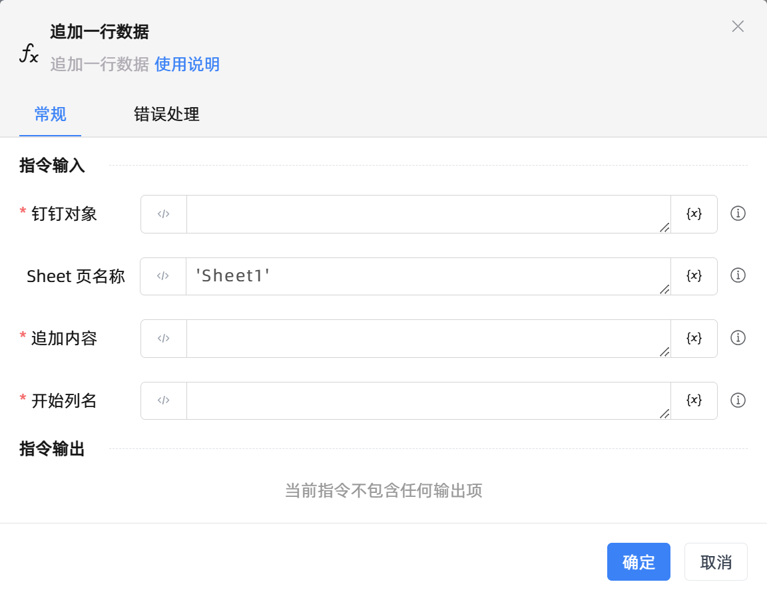Screen dimensions: 767x600
Task: Insert variable {x} into Sheet 页名称
Action: tap(694, 276)
